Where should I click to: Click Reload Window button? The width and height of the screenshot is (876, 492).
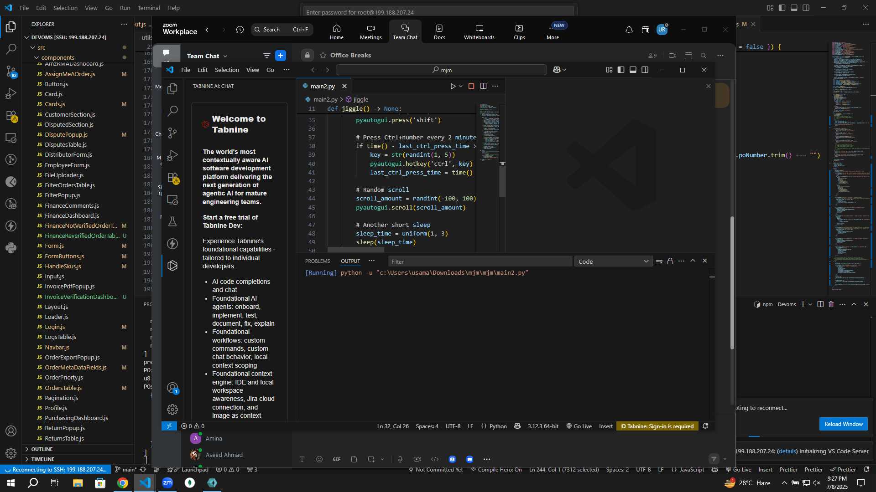[x=843, y=424]
